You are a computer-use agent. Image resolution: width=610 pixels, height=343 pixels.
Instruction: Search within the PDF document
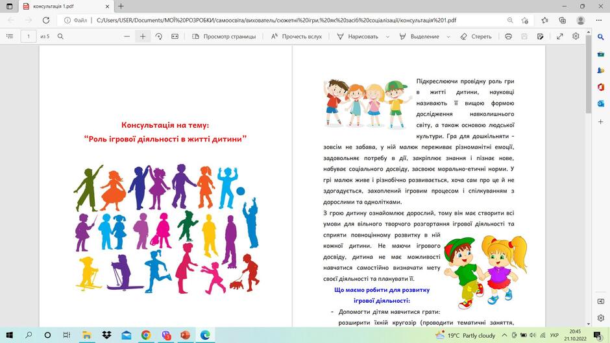(60, 36)
